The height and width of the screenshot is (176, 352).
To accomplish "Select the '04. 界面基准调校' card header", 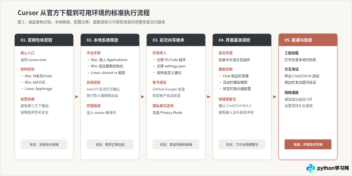I will (242, 40).
